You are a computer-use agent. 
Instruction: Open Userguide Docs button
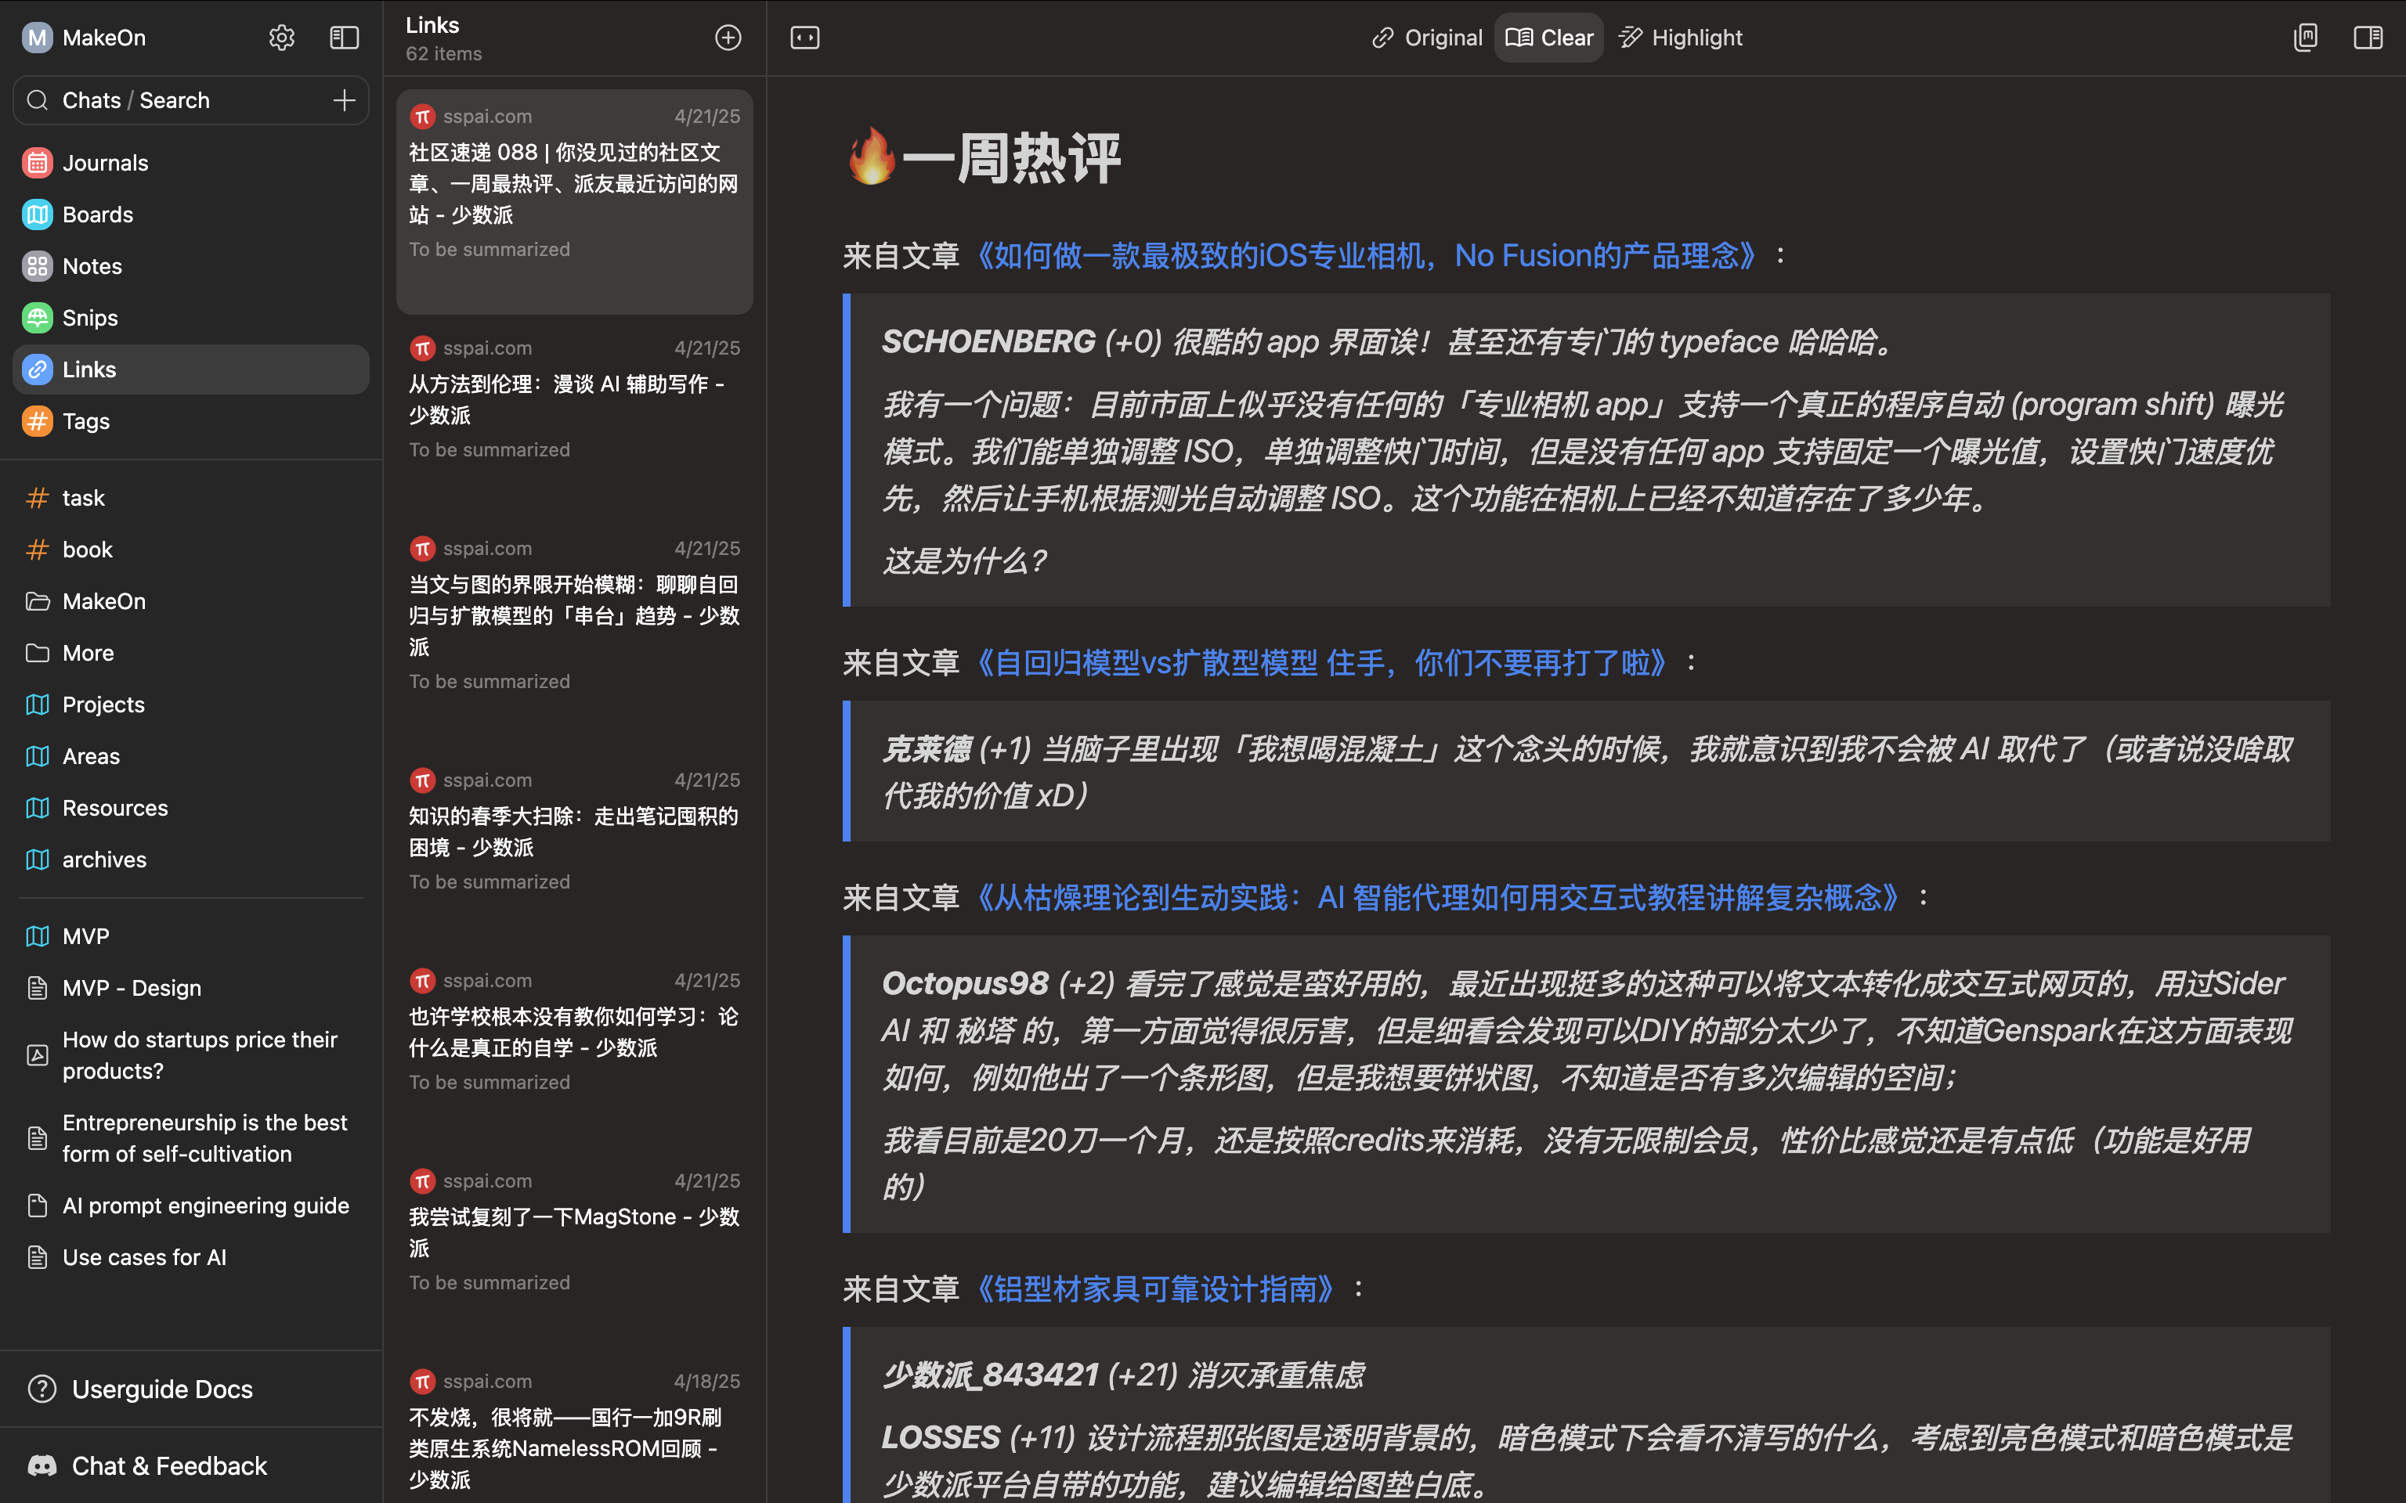pyautogui.click(x=162, y=1389)
